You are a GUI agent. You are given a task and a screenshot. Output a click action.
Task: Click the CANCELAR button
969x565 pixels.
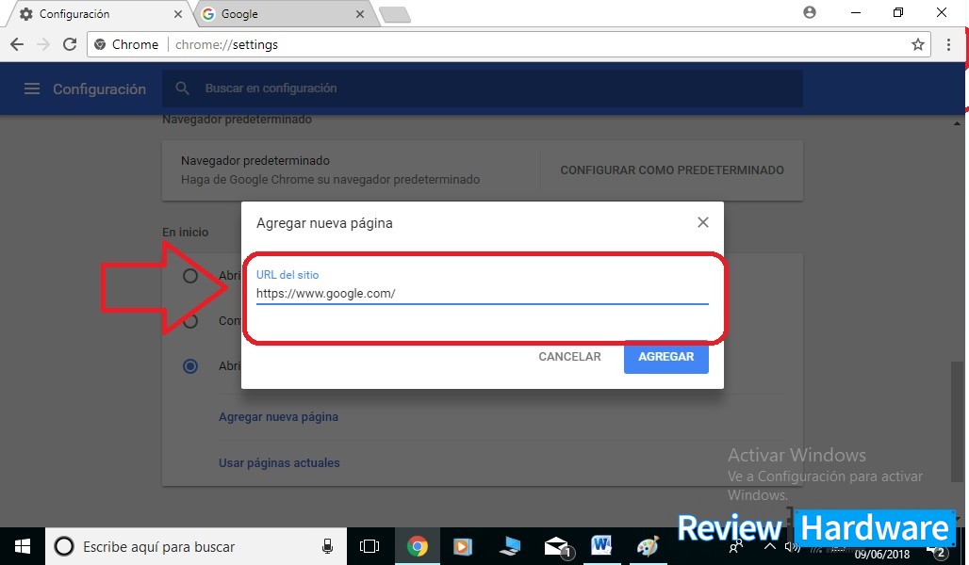coord(569,357)
